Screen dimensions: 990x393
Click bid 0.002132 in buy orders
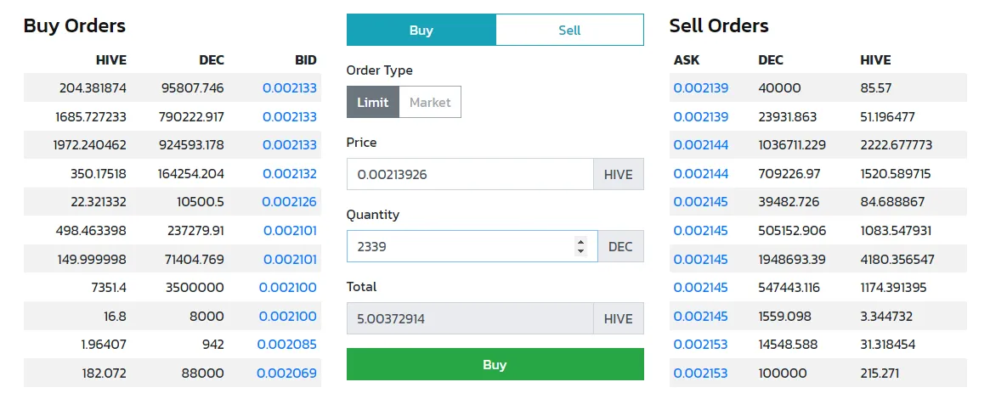[289, 174]
